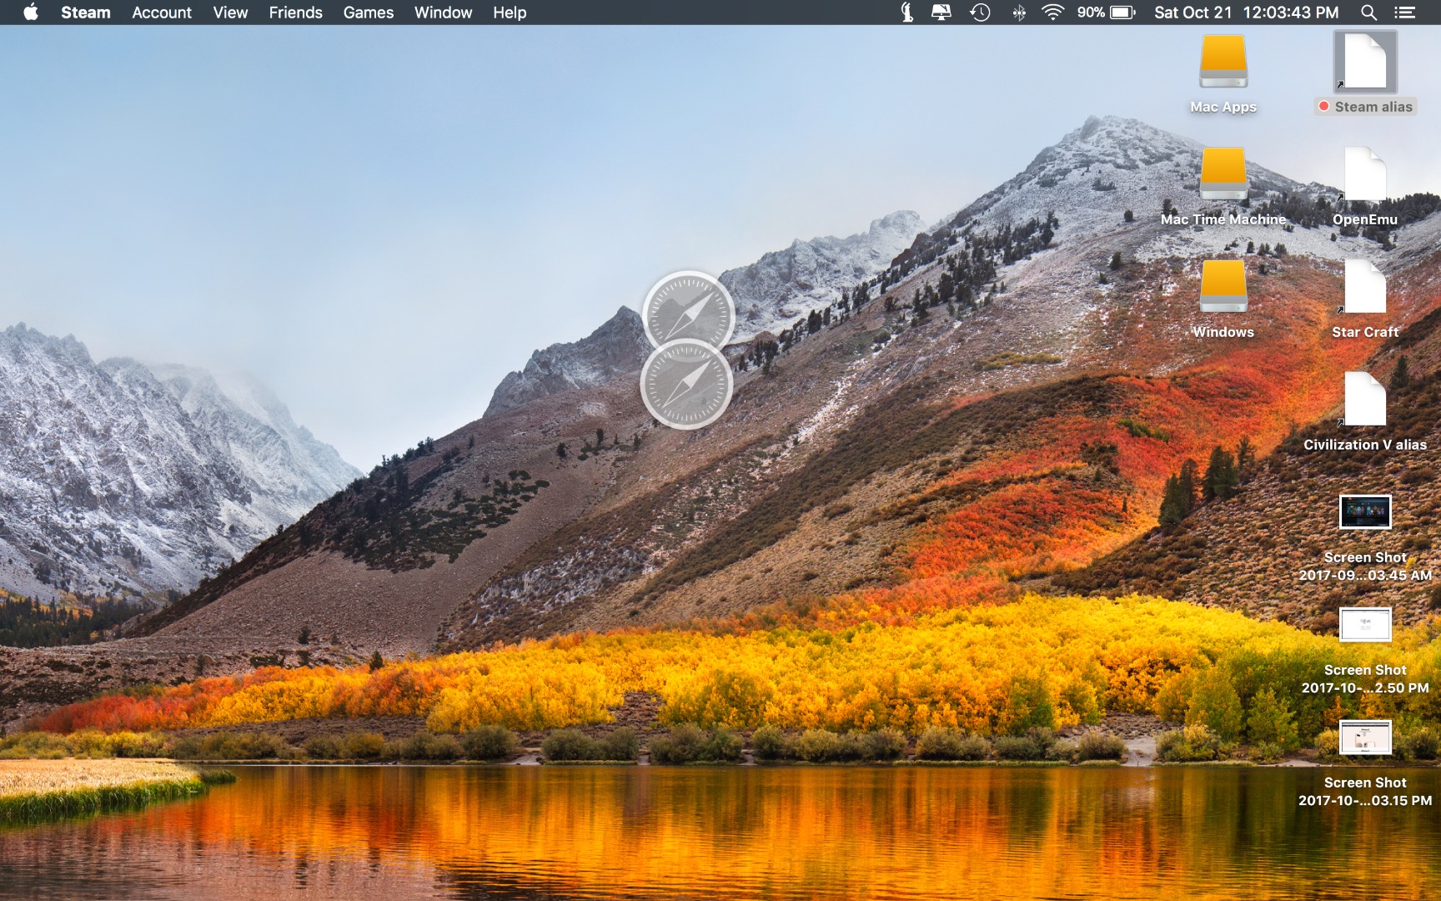Select the Screen Shot ending 2.50 PM
The width and height of the screenshot is (1441, 901).
pyautogui.click(x=1365, y=625)
